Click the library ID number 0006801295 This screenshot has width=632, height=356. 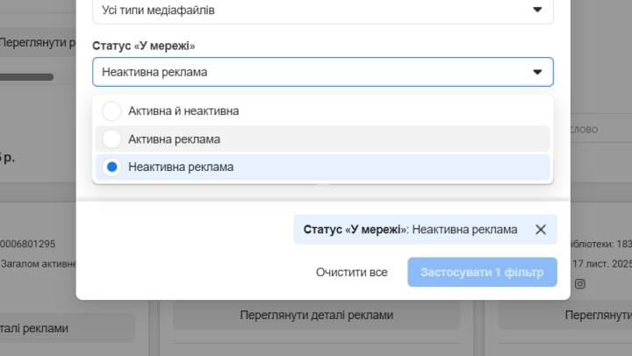(x=28, y=244)
